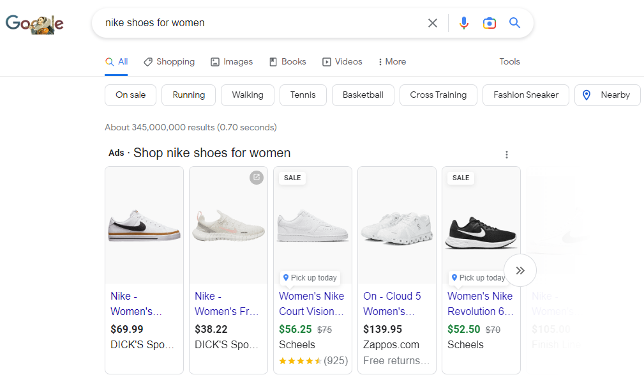Open the white Court Vision shoe image
This screenshot has height=384, width=644.
click(313, 226)
